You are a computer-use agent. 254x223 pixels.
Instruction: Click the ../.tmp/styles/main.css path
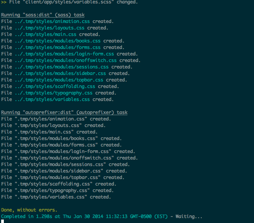click(46, 34)
